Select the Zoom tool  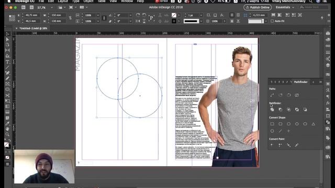pyautogui.click(x=7, y=134)
